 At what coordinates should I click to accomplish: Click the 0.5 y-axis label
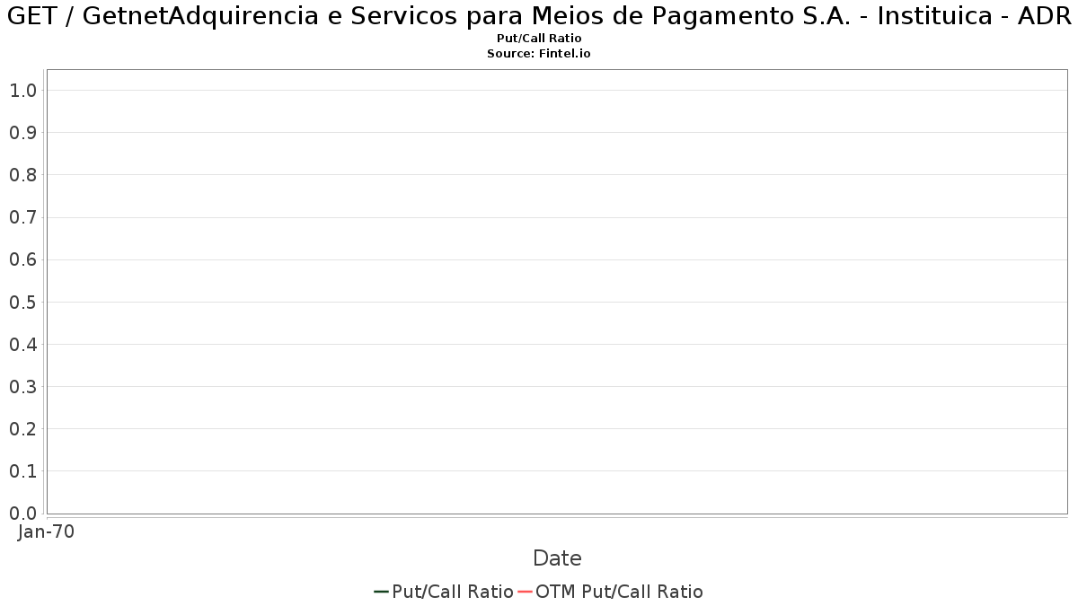(x=22, y=302)
